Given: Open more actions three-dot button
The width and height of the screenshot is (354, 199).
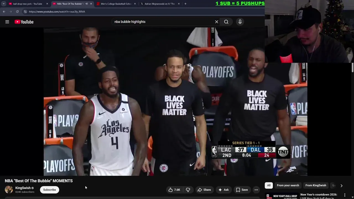Looking at the screenshot, I should click(x=256, y=190).
